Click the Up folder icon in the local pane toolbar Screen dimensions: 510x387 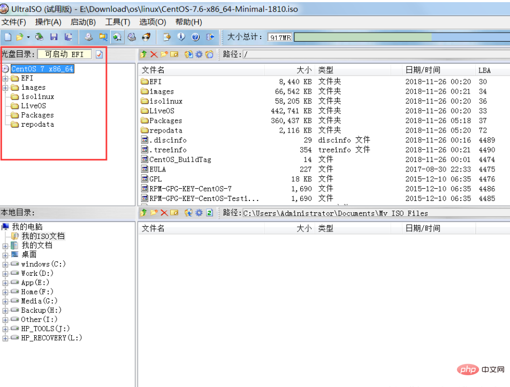click(143, 213)
